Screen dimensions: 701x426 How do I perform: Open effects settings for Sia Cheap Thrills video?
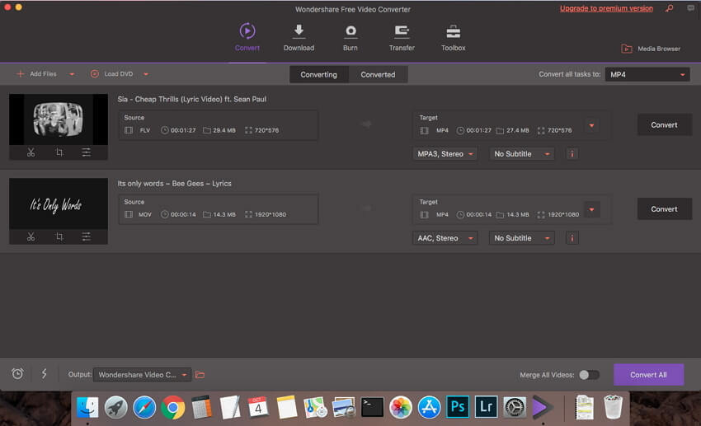point(87,152)
